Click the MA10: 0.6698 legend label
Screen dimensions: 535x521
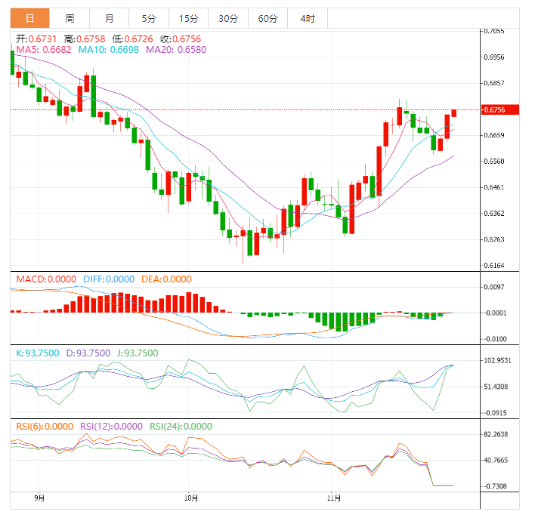[109, 50]
